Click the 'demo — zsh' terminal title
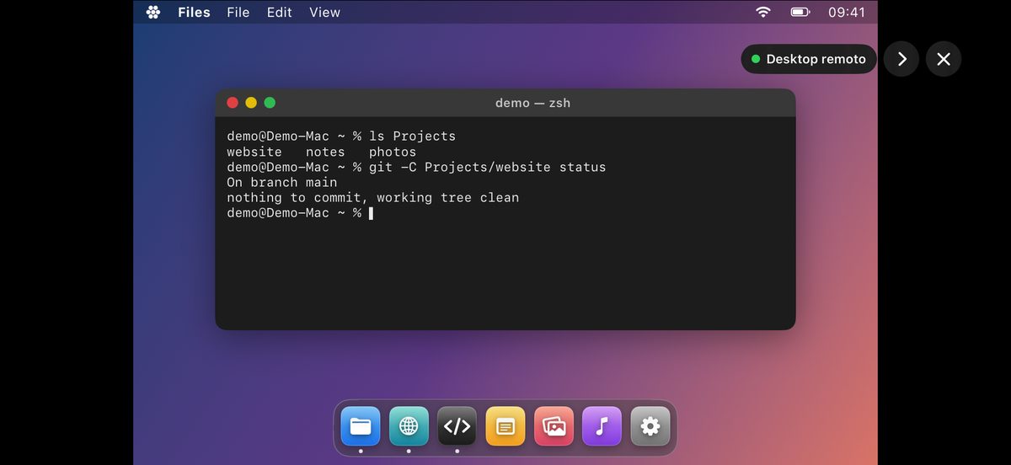Image resolution: width=1011 pixels, height=465 pixels. point(532,103)
